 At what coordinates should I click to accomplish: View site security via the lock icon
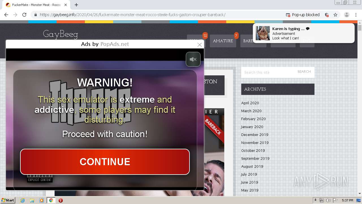tap(35, 15)
